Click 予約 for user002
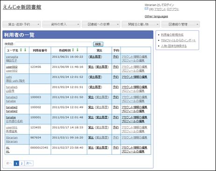Viewport: 216px width, 171px height. click(x=116, y=67)
